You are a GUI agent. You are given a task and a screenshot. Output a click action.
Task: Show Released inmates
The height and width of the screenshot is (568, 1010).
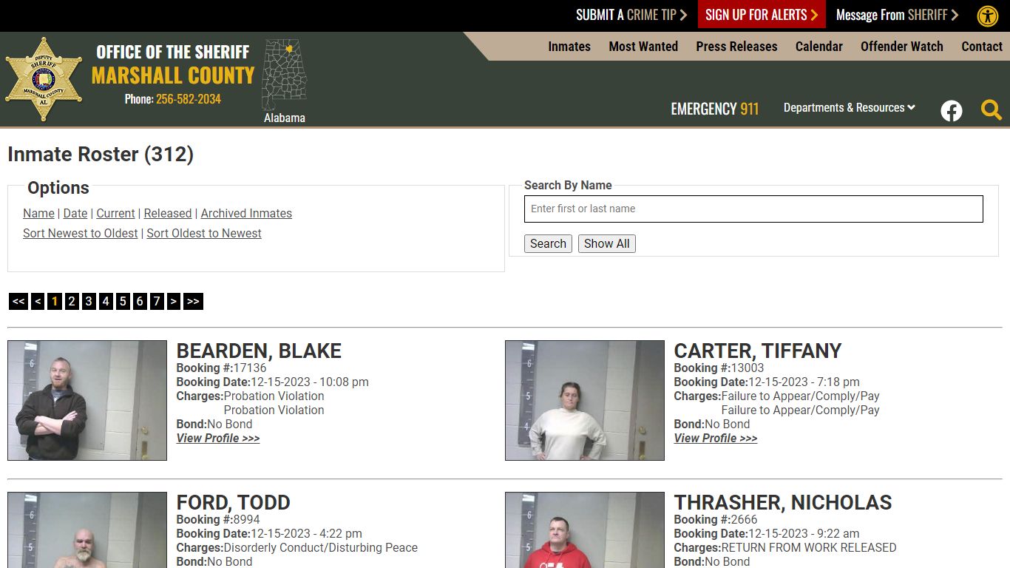tap(168, 213)
